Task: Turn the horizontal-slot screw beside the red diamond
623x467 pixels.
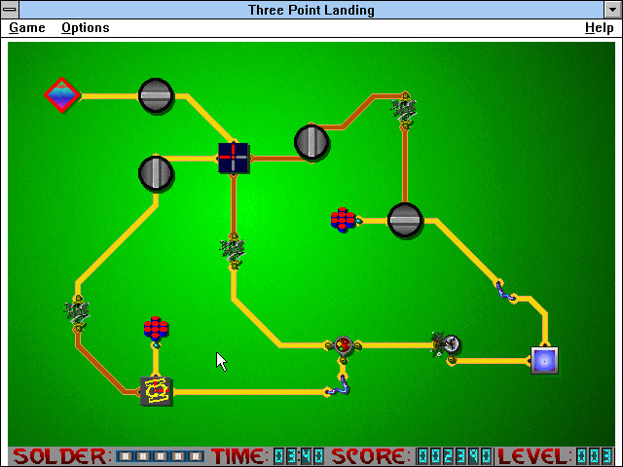Action: (x=156, y=95)
